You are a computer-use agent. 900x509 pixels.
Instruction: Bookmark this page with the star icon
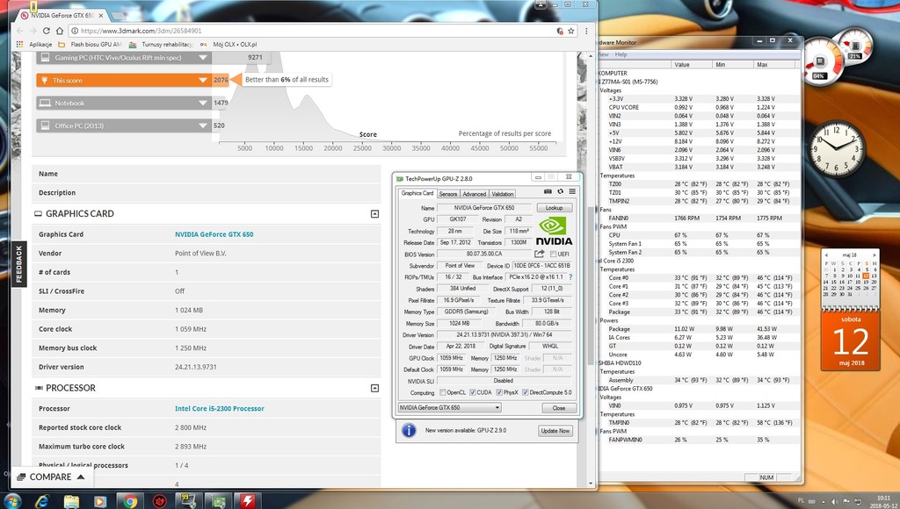[571, 31]
